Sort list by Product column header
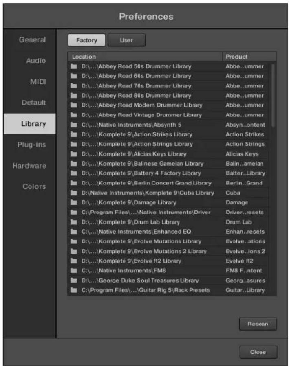This screenshot has height=366, width=289. pos(249,57)
